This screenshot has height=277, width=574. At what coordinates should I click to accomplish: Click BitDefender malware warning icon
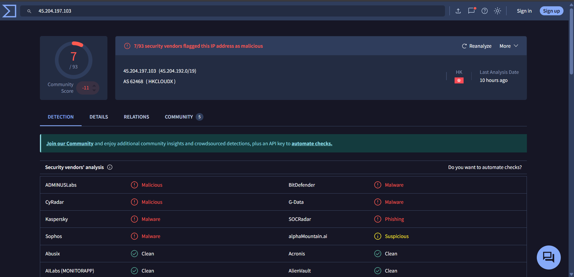click(x=378, y=185)
